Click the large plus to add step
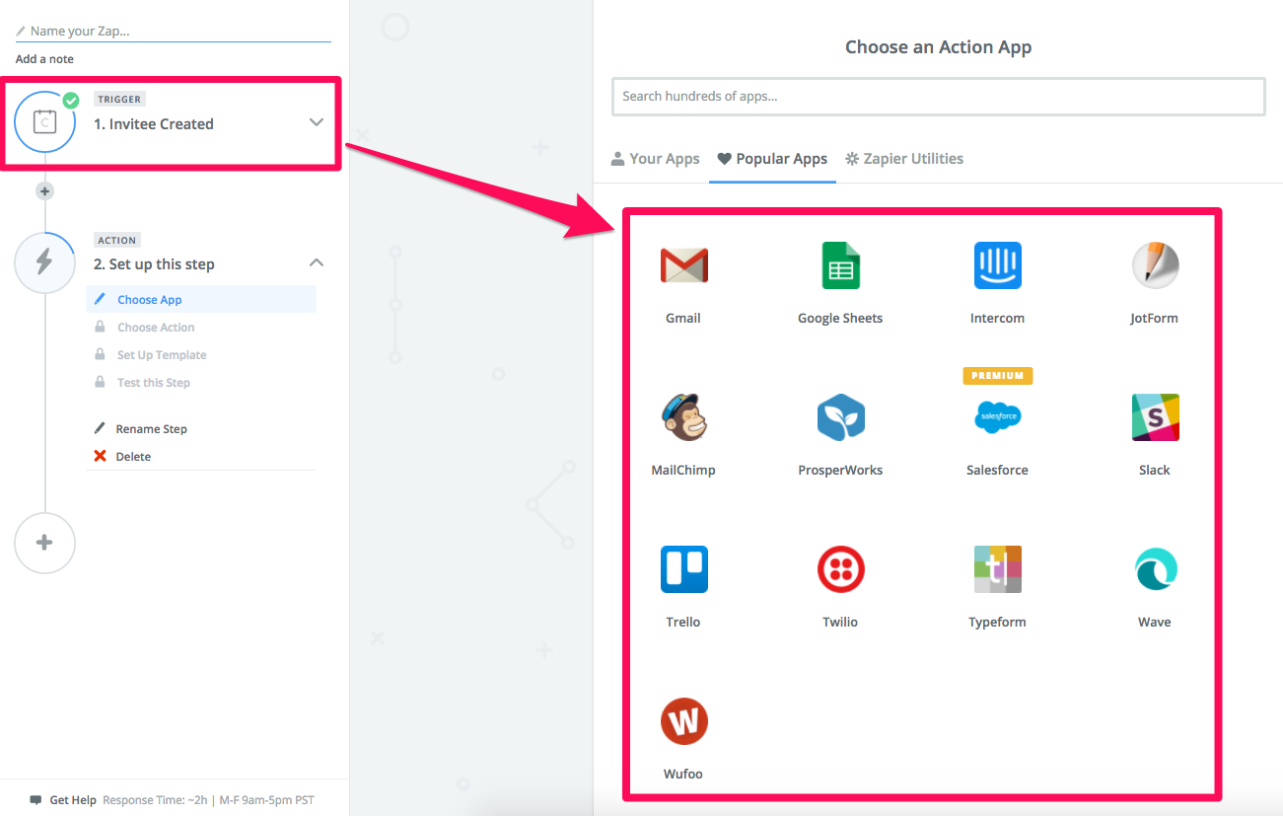This screenshot has width=1283, height=816. coord(44,543)
